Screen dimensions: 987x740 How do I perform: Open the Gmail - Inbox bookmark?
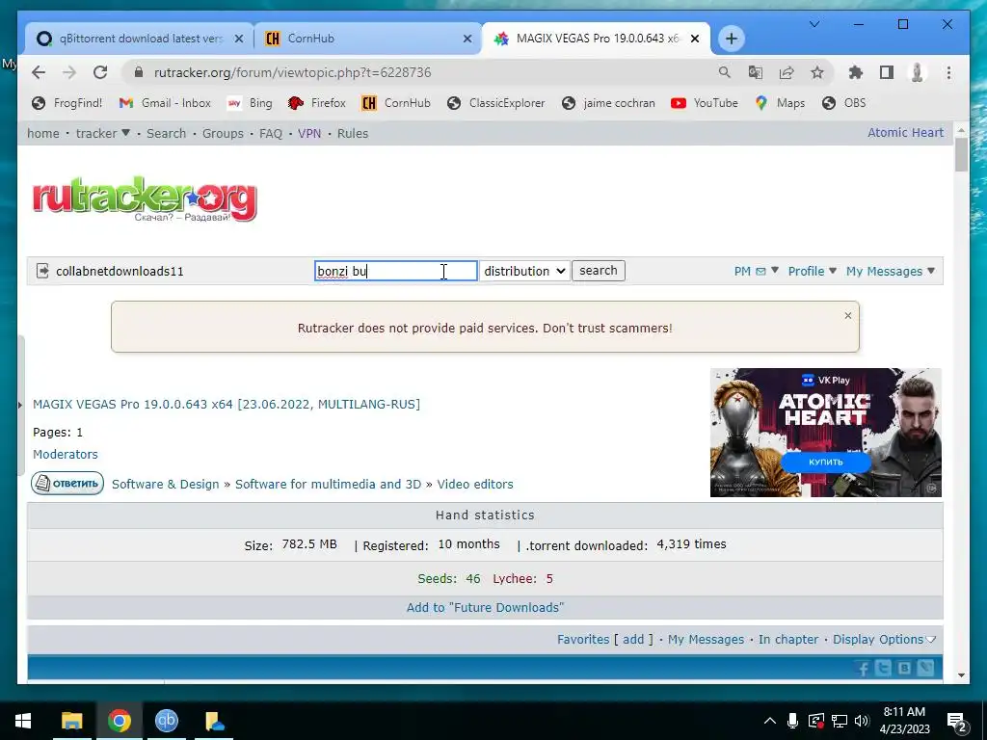(165, 102)
